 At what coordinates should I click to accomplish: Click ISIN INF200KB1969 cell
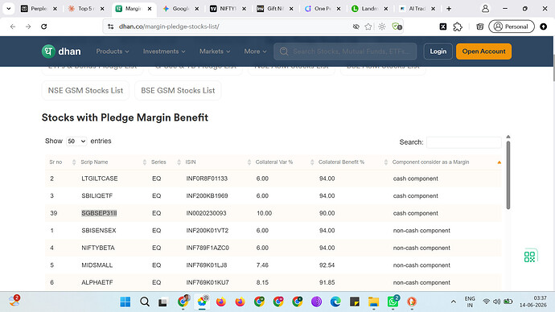(207, 196)
